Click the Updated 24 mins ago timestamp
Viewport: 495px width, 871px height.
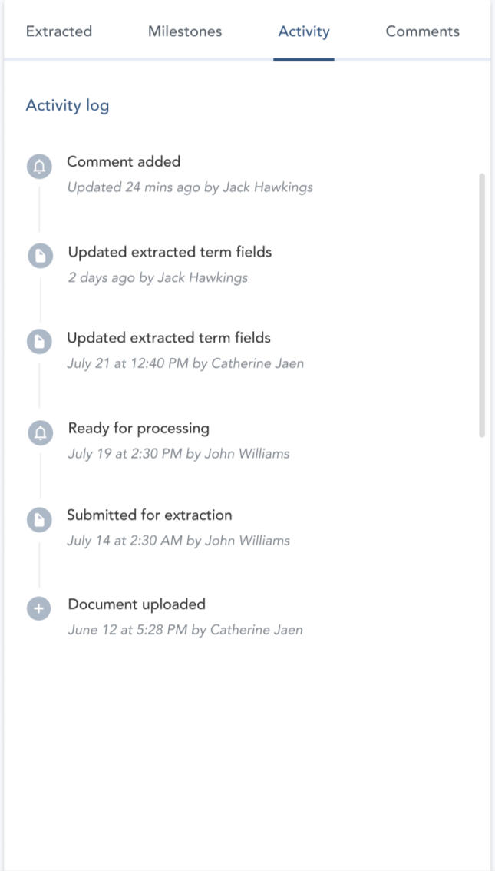(133, 187)
